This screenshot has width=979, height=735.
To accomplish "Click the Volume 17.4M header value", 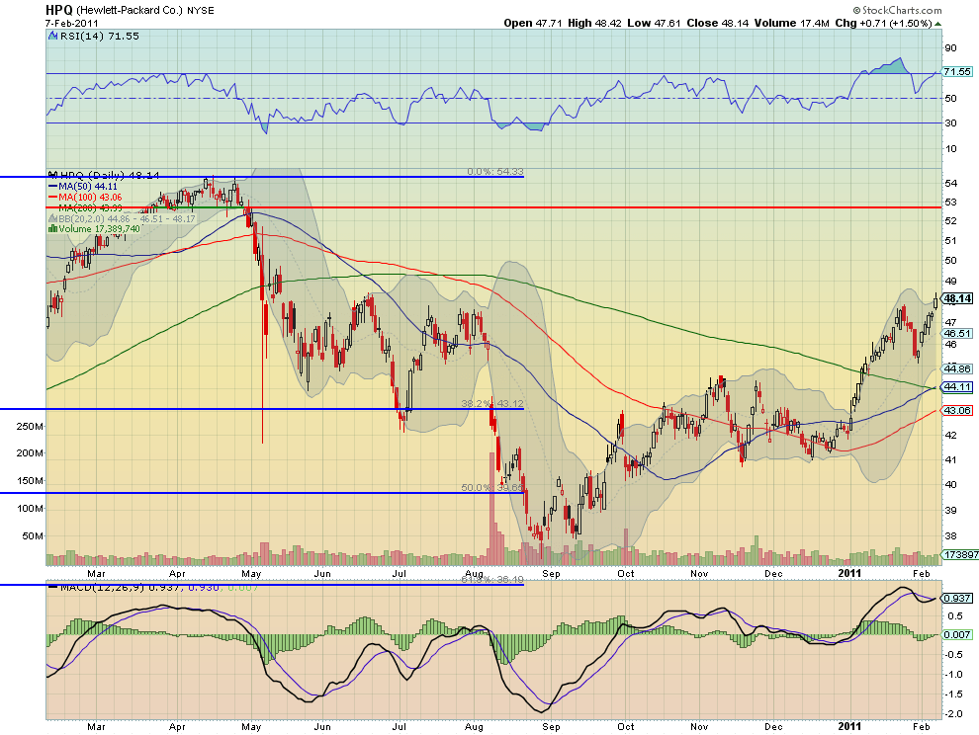I will point(792,23).
